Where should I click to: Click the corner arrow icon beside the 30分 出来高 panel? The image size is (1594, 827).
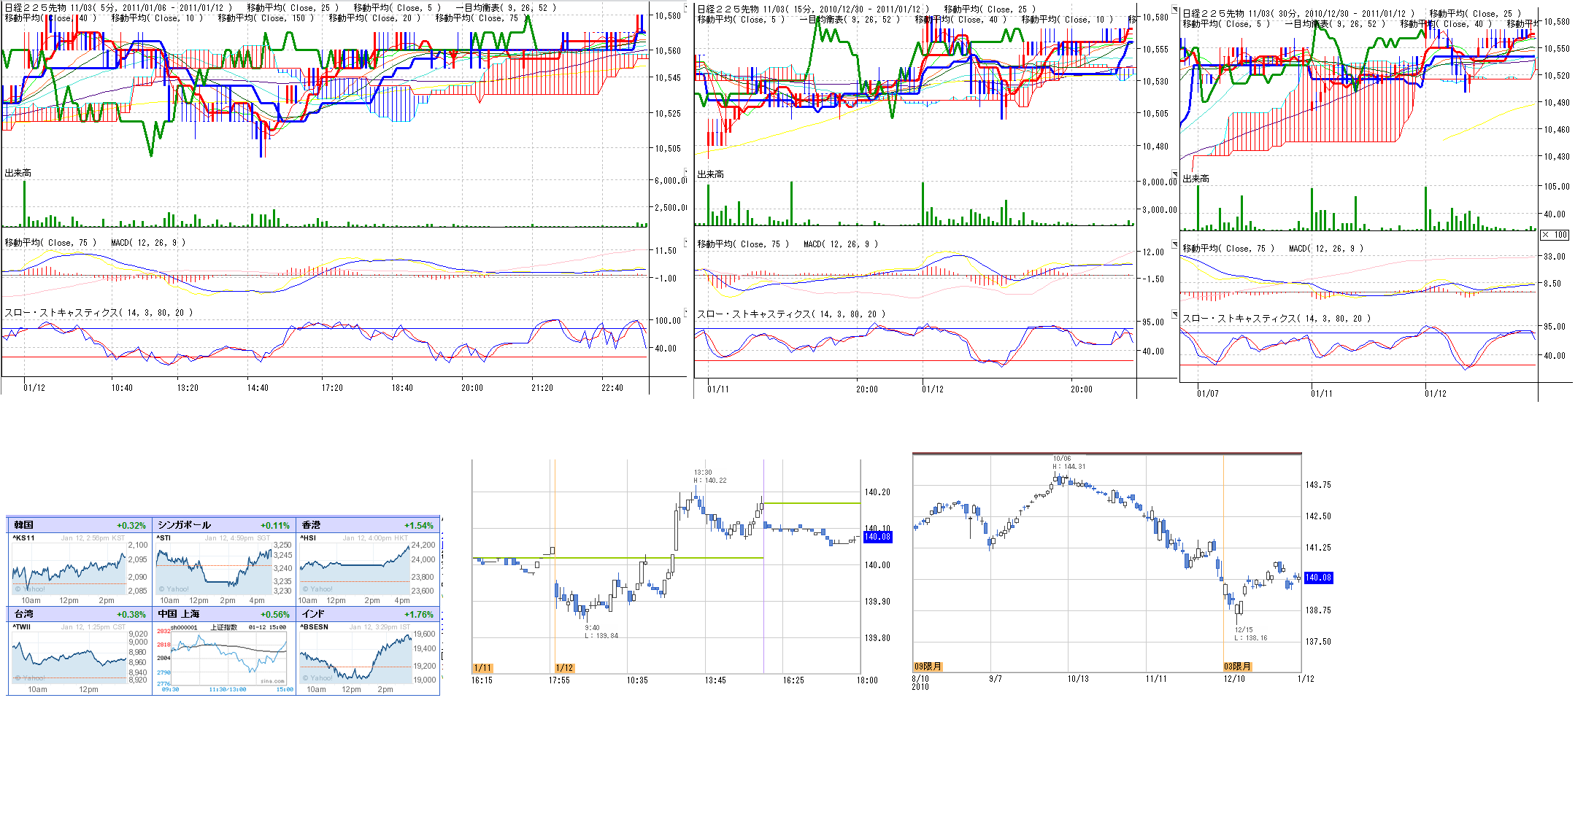(x=1174, y=174)
